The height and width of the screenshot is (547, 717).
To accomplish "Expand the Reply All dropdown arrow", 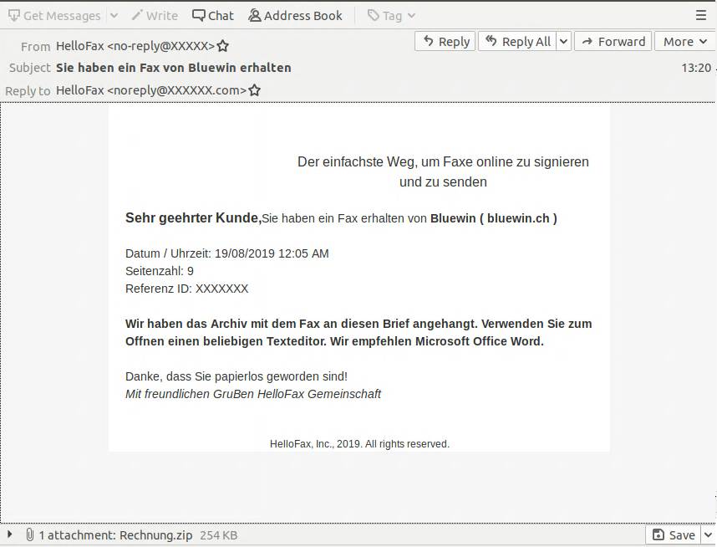I will 563,41.
